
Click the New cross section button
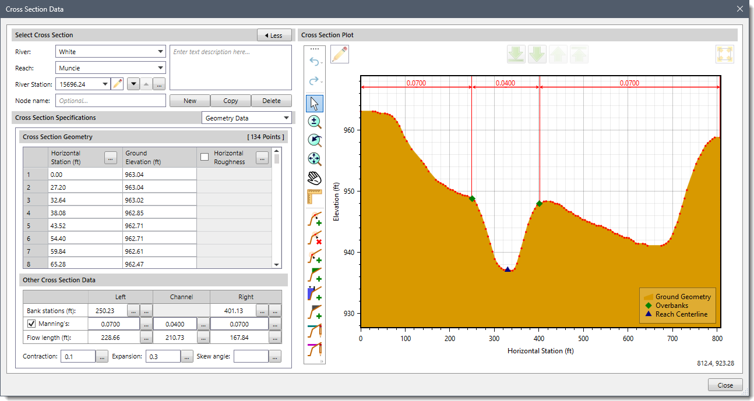190,101
